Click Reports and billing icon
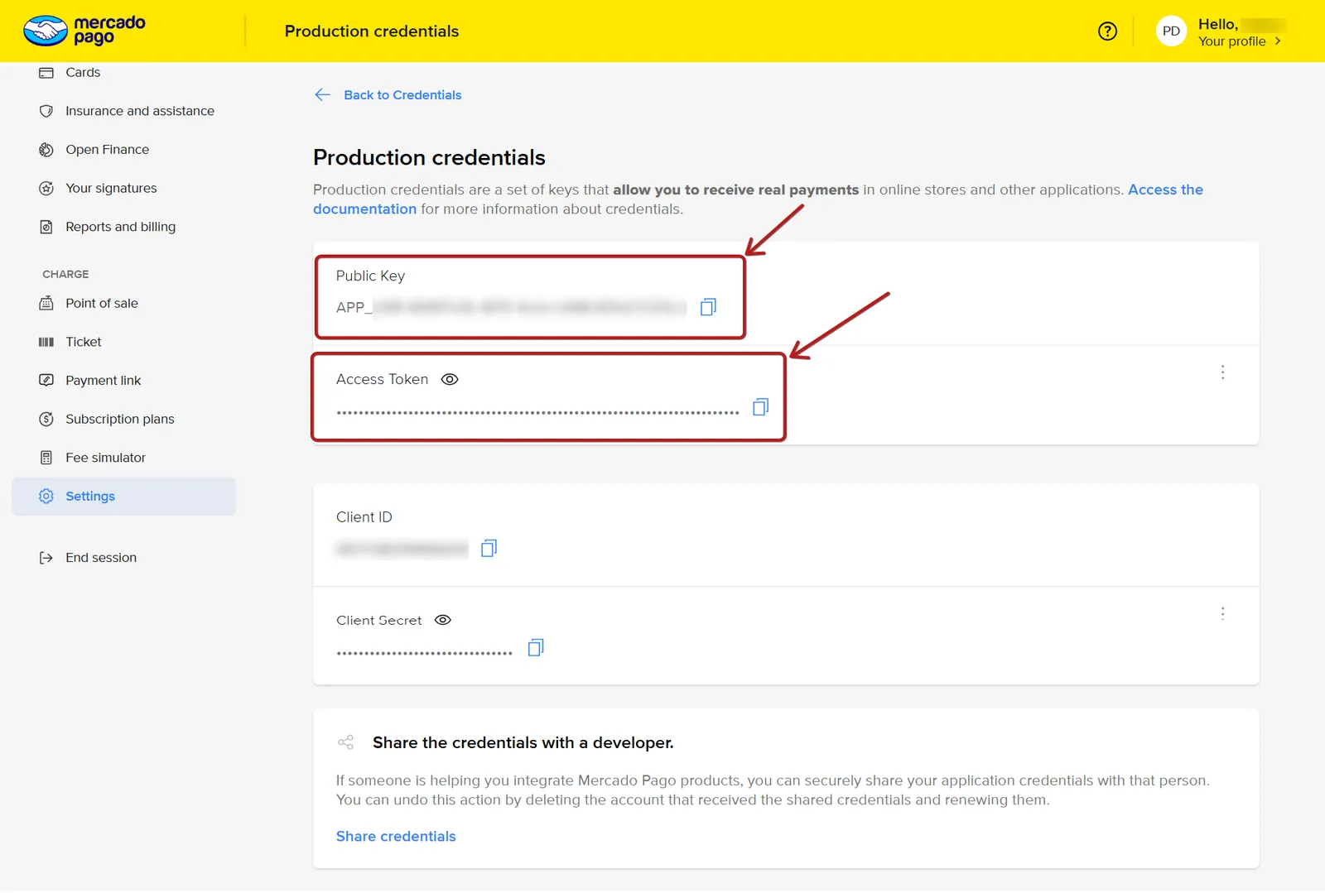 [46, 227]
